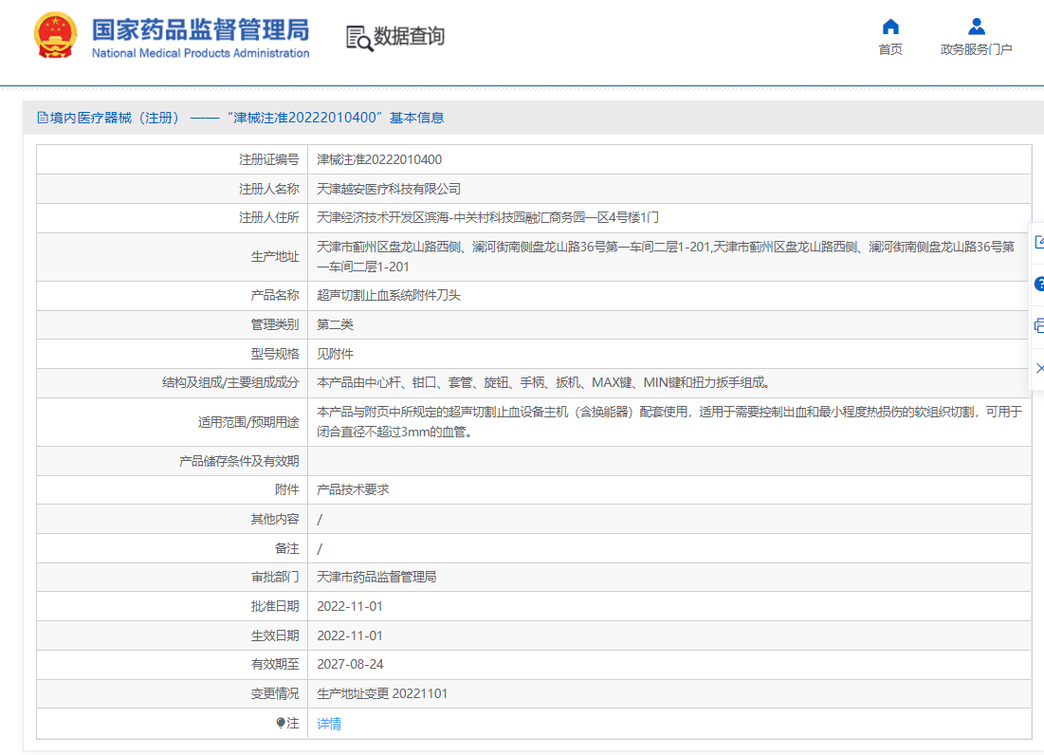The image size is (1044, 755).
Task: Select the registrant address 天津经济技术开发区 cell
Action: (x=487, y=218)
